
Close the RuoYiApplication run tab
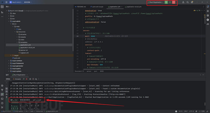pos(27,75)
